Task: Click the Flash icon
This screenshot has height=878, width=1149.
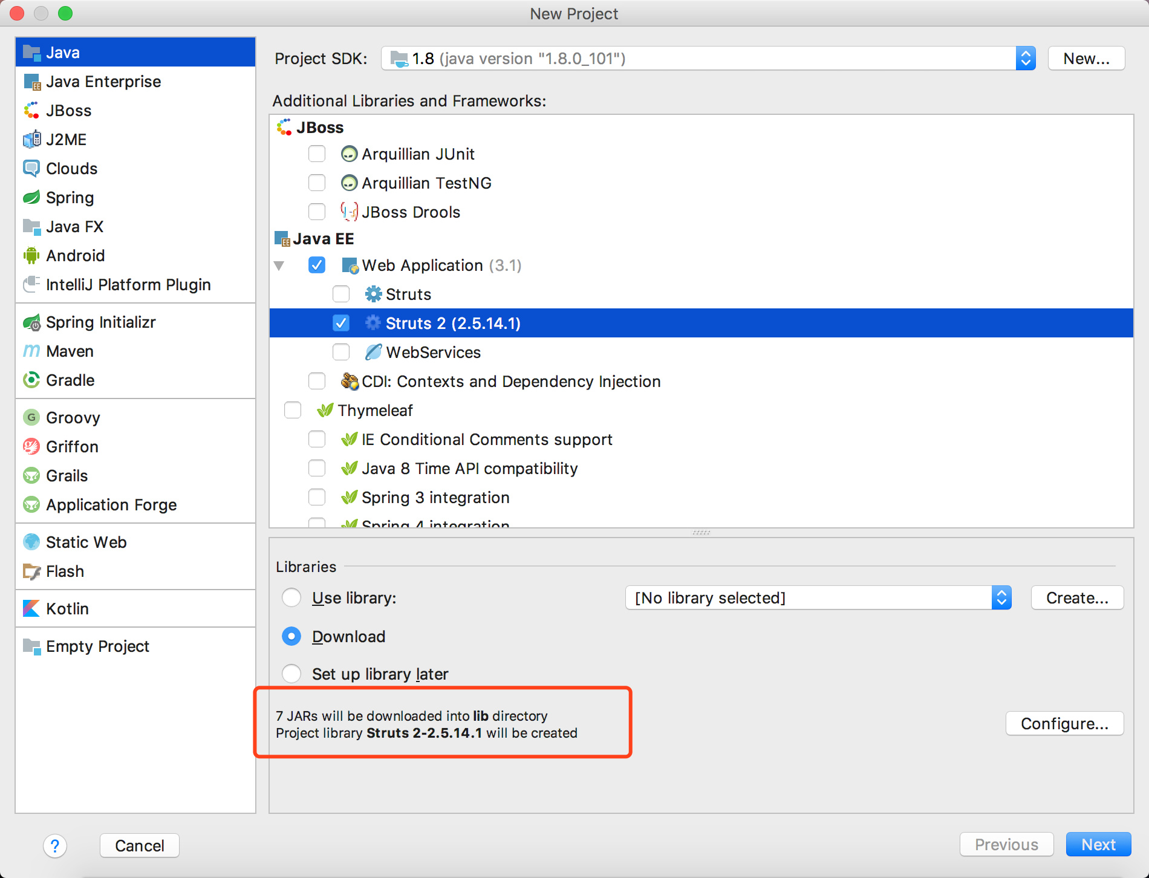Action: click(31, 571)
